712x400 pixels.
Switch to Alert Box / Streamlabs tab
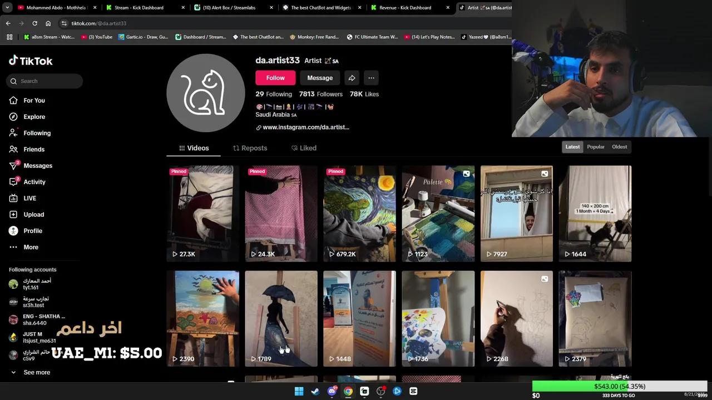point(234,8)
